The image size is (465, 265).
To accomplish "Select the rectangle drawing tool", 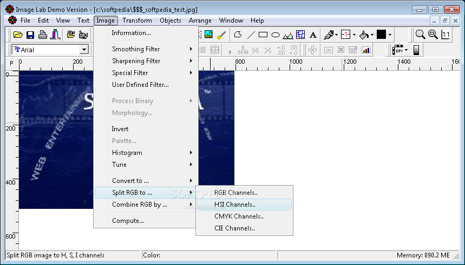I will click(263, 35).
